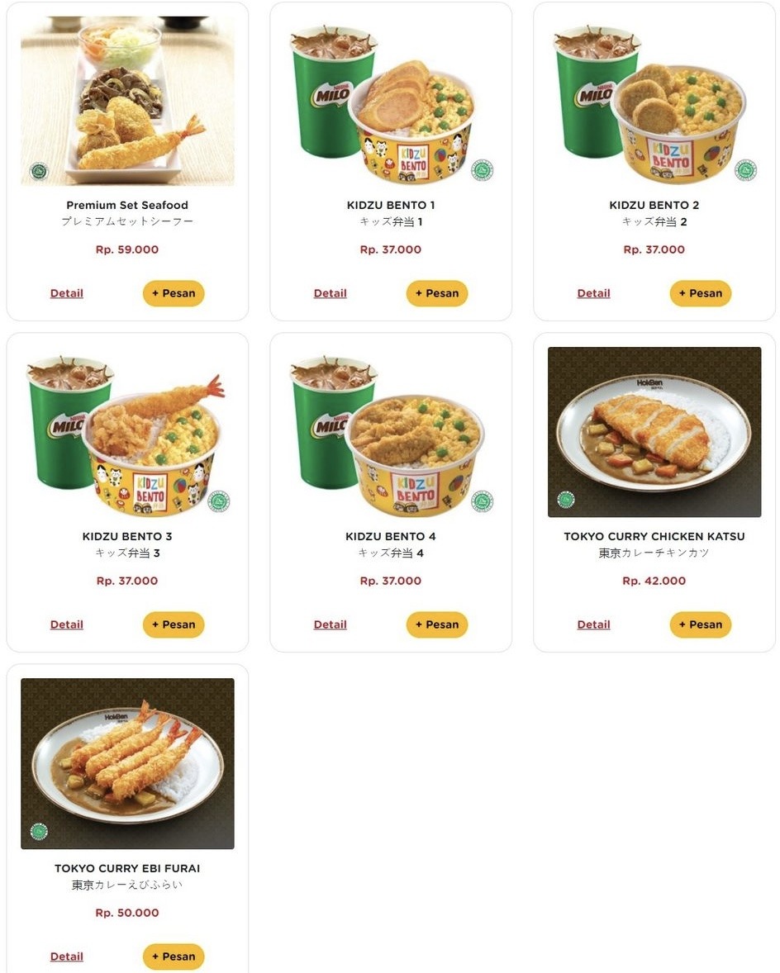Click the Premium Set Seafood product image
780x973 pixels.
click(x=127, y=101)
